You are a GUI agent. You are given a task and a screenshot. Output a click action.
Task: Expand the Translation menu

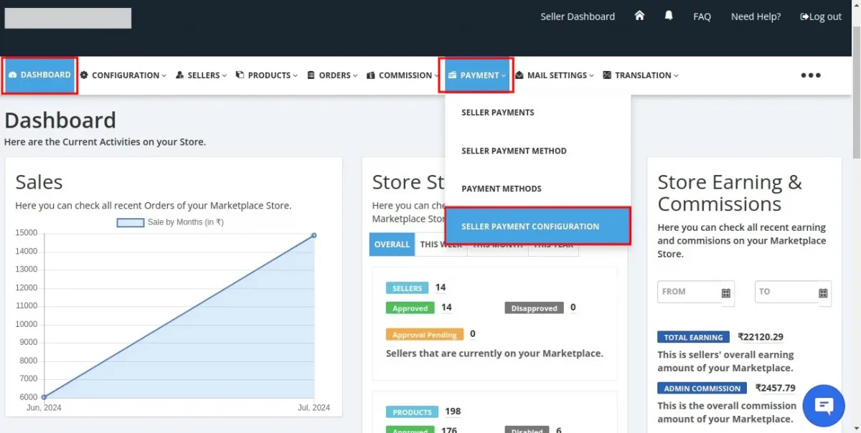point(641,75)
